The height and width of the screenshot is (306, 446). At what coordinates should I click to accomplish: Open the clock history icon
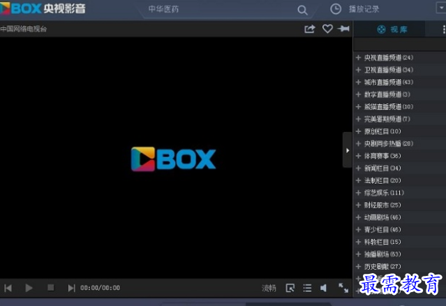tap(336, 9)
